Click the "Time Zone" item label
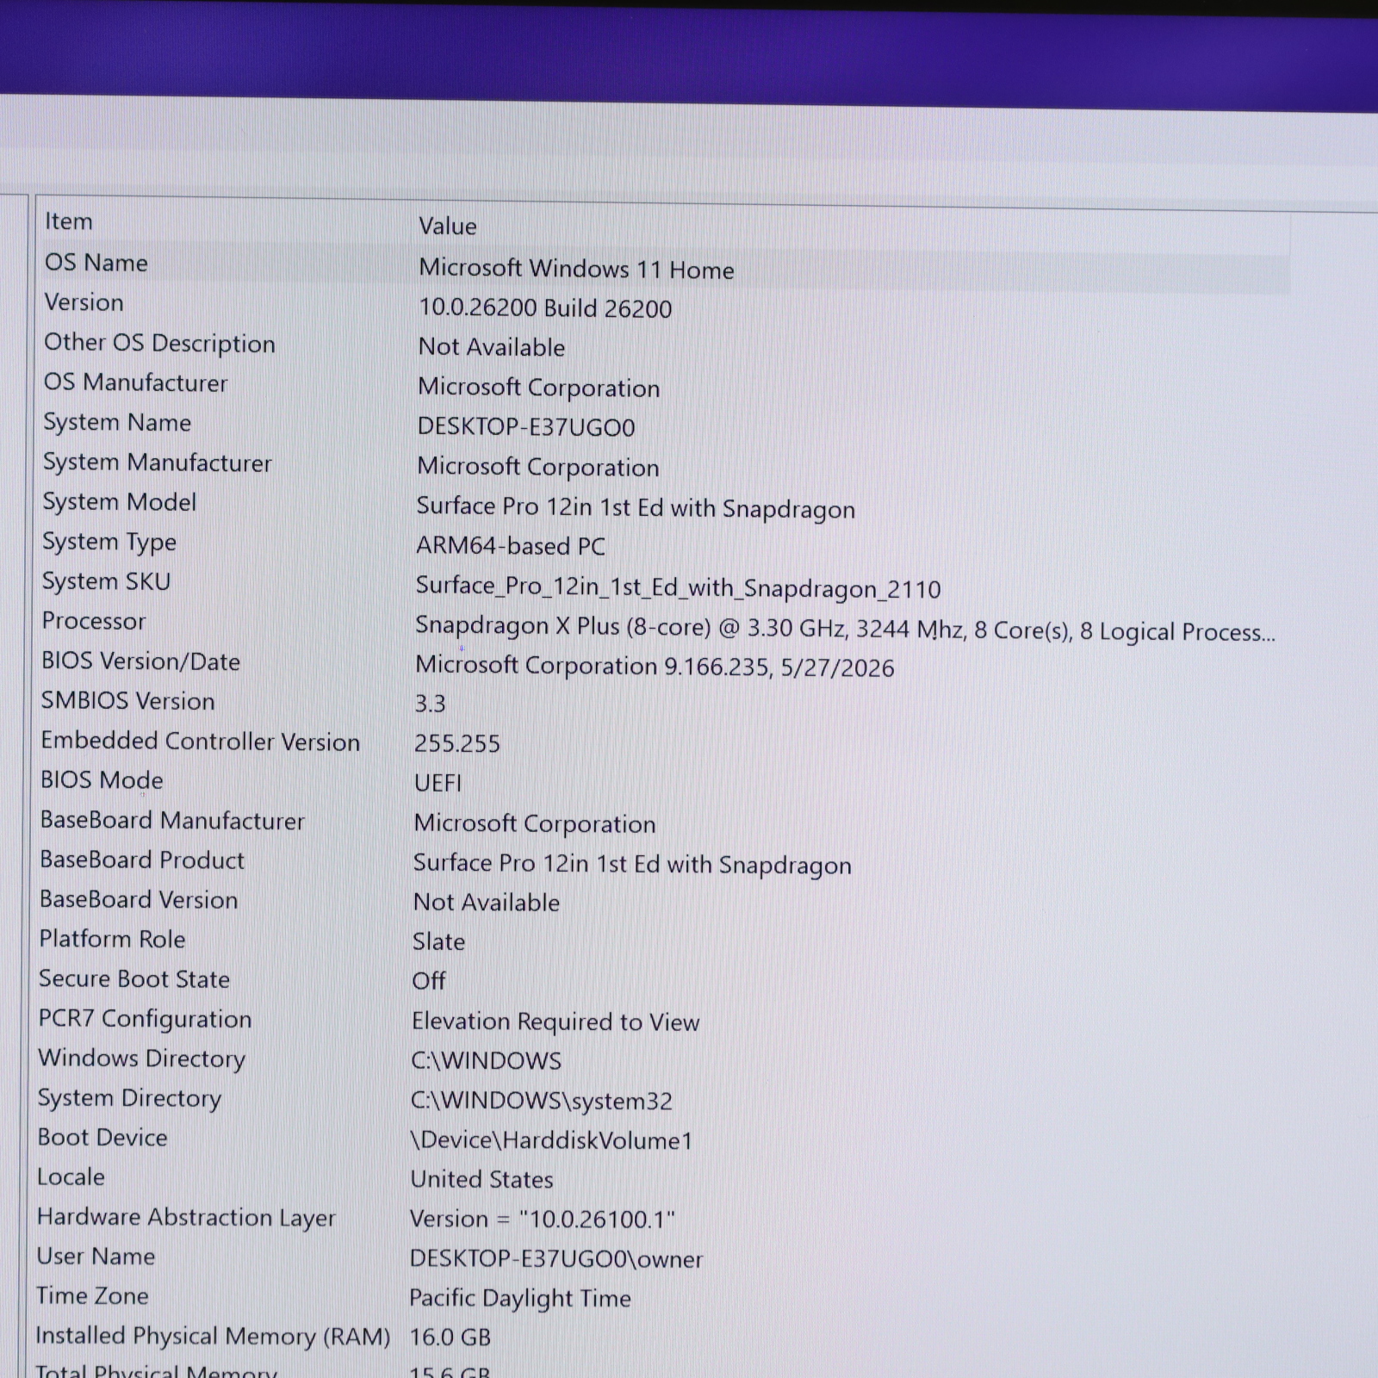 [92, 1296]
